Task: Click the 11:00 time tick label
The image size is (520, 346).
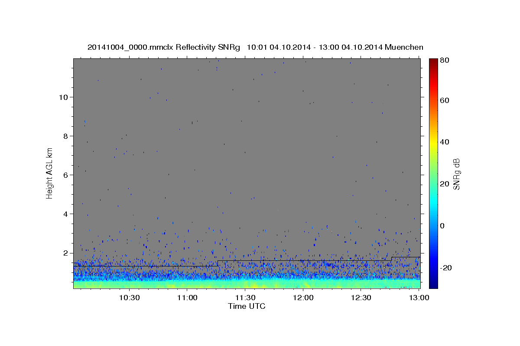Action: (187, 298)
